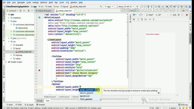The height and width of the screenshot is (109, 194).
Task: Switch to the Design tab
Action: (x=40, y=101)
